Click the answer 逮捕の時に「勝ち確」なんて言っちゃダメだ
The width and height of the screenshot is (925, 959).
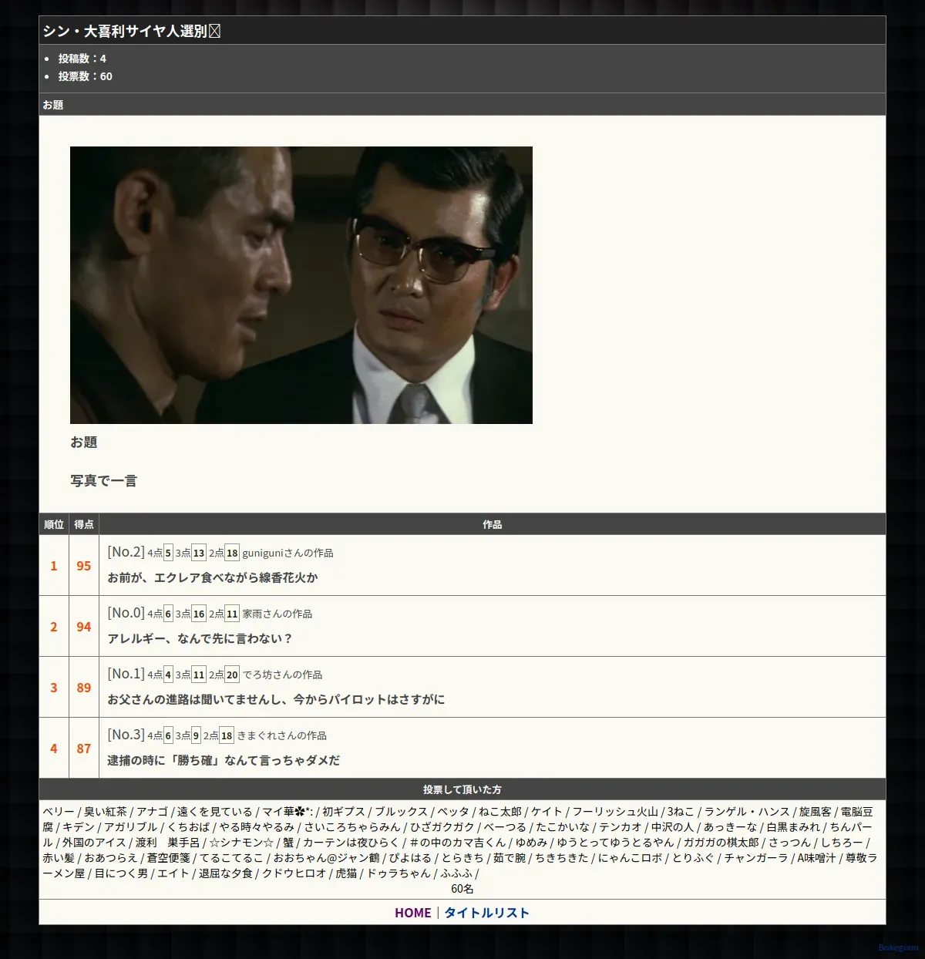pos(224,760)
